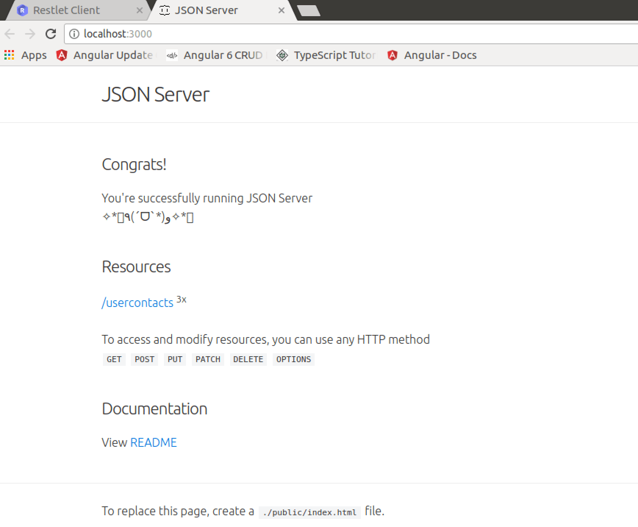Select the JSON Server tab
Image resolution: width=638 pixels, height=527 pixels.
[x=206, y=10]
